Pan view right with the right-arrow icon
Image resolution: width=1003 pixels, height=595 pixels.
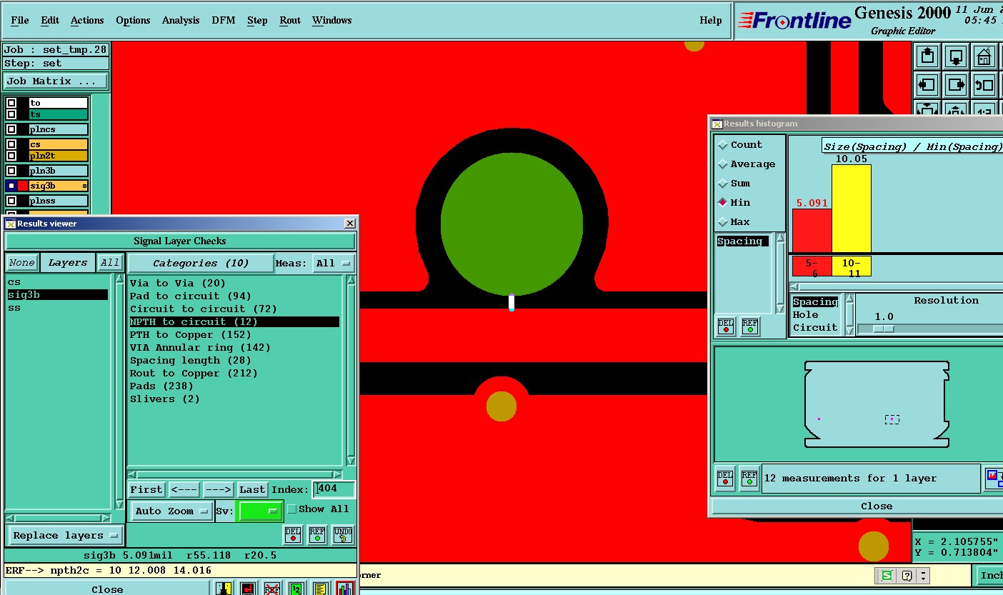[x=956, y=85]
